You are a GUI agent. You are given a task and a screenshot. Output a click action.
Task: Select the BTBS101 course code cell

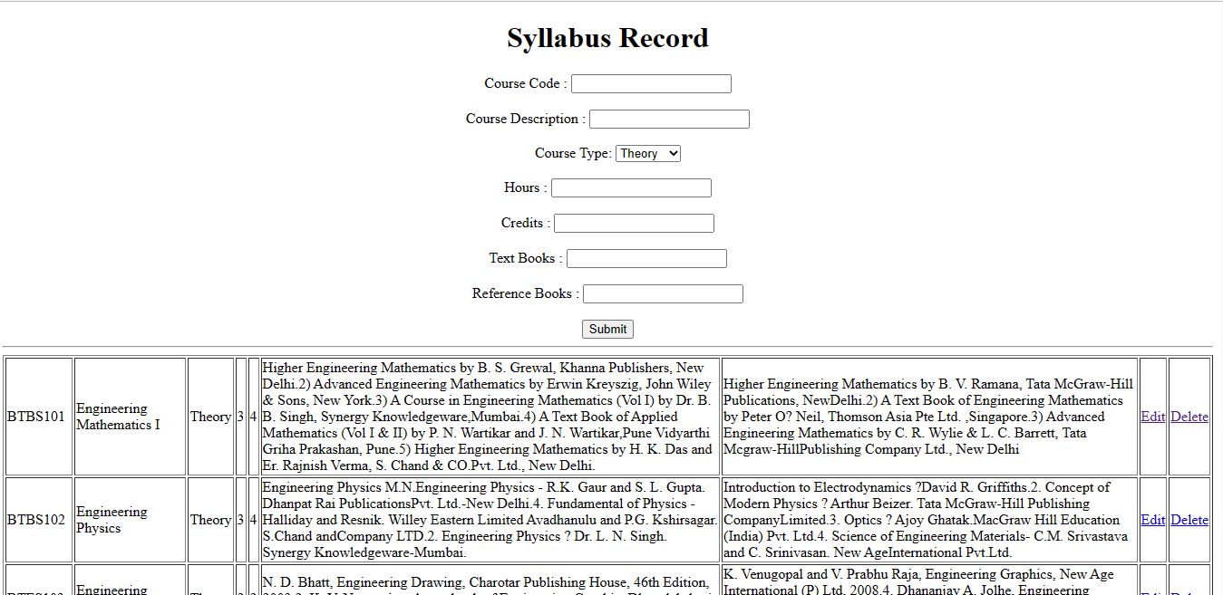(38, 417)
